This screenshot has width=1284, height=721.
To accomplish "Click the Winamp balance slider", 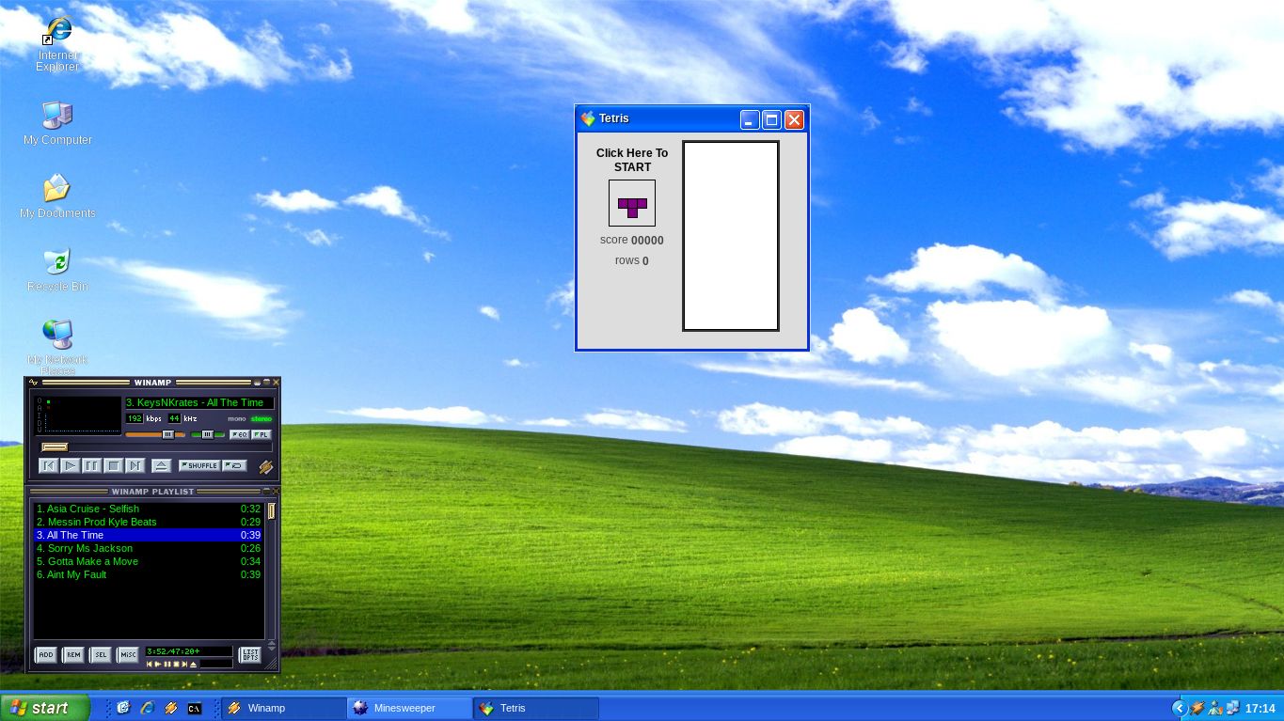I will coord(208,434).
